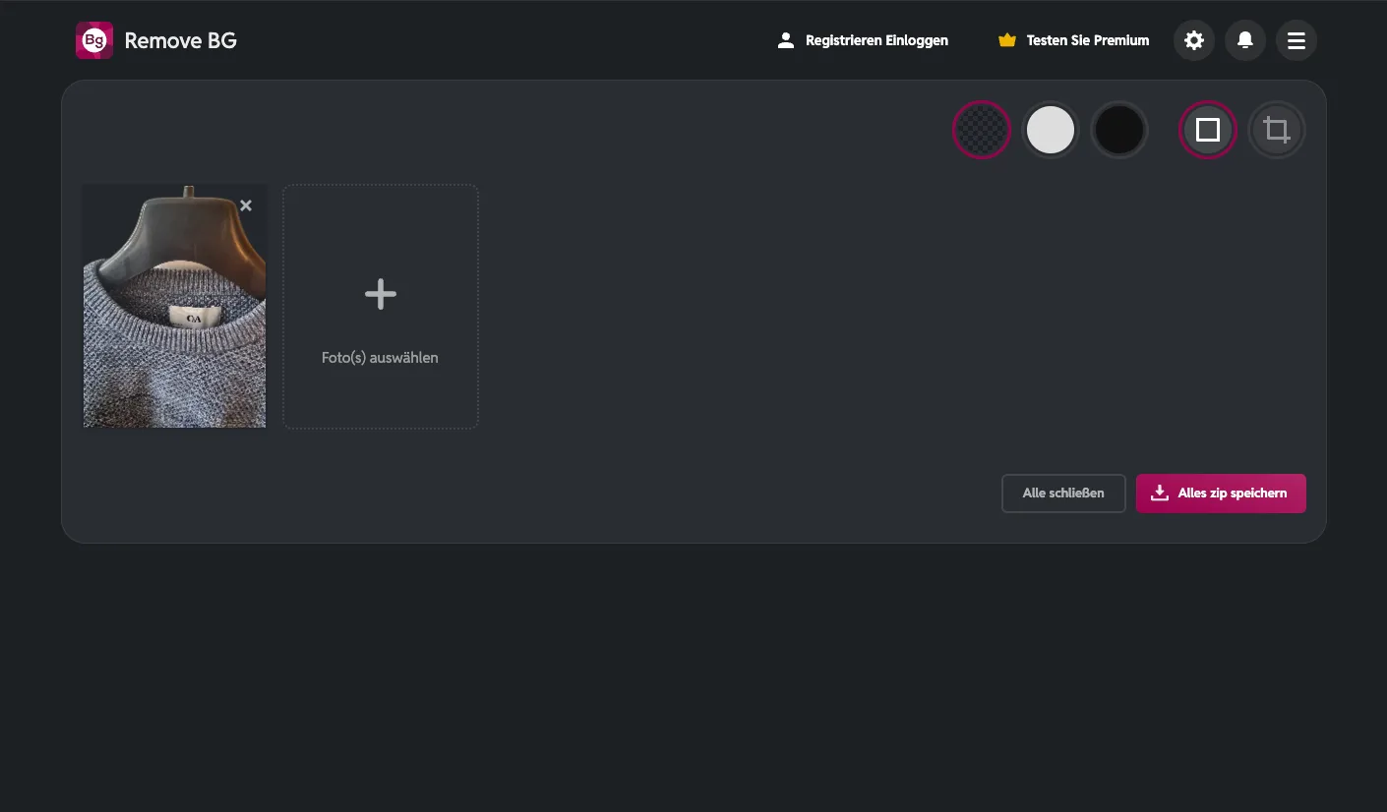The image size is (1387, 812).
Task: Click the Foto(s) auswählen label
Action: tap(380, 358)
